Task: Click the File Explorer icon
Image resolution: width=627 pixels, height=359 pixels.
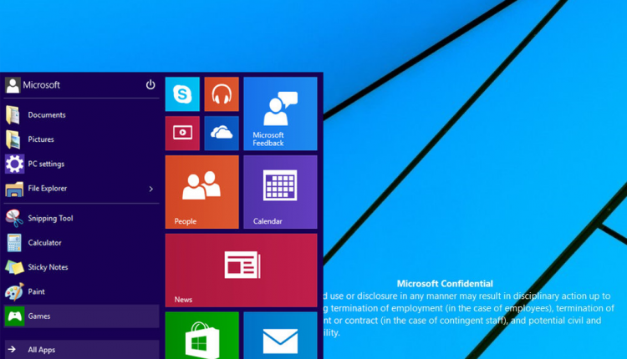Action: [14, 189]
